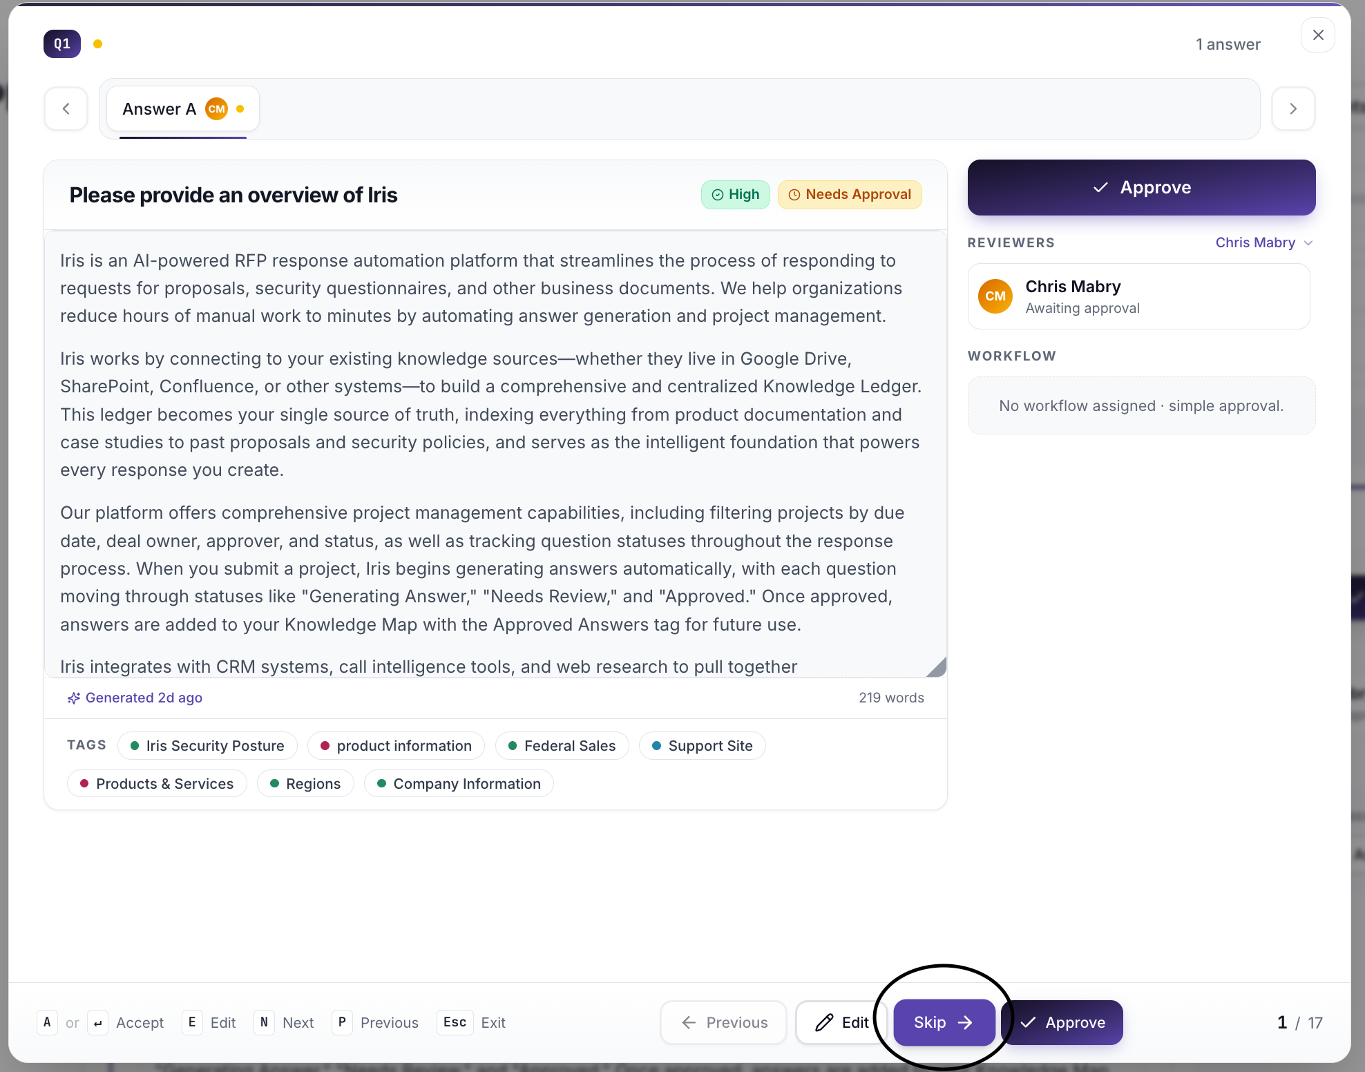Click the CM avatar in Chris Mabry's reviewer card
This screenshot has height=1072, width=1365.
click(x=995, y=296)
